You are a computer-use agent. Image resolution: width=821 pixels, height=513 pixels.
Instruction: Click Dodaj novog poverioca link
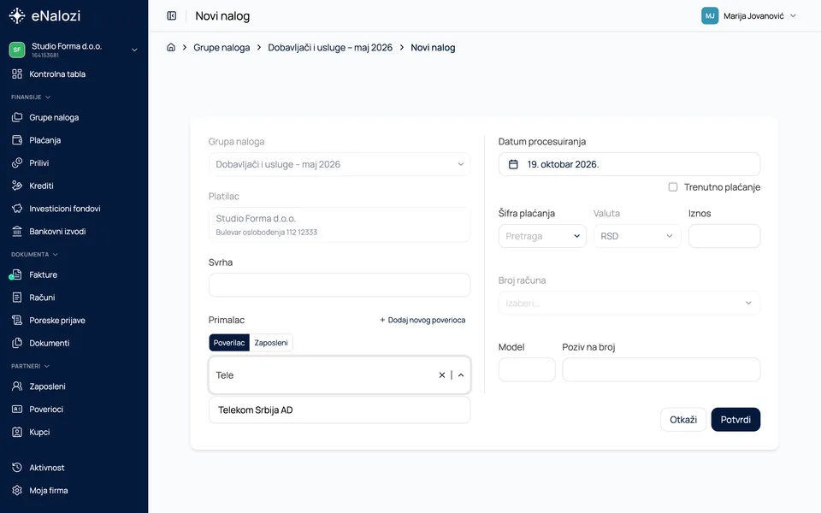(x=422, y=320)
